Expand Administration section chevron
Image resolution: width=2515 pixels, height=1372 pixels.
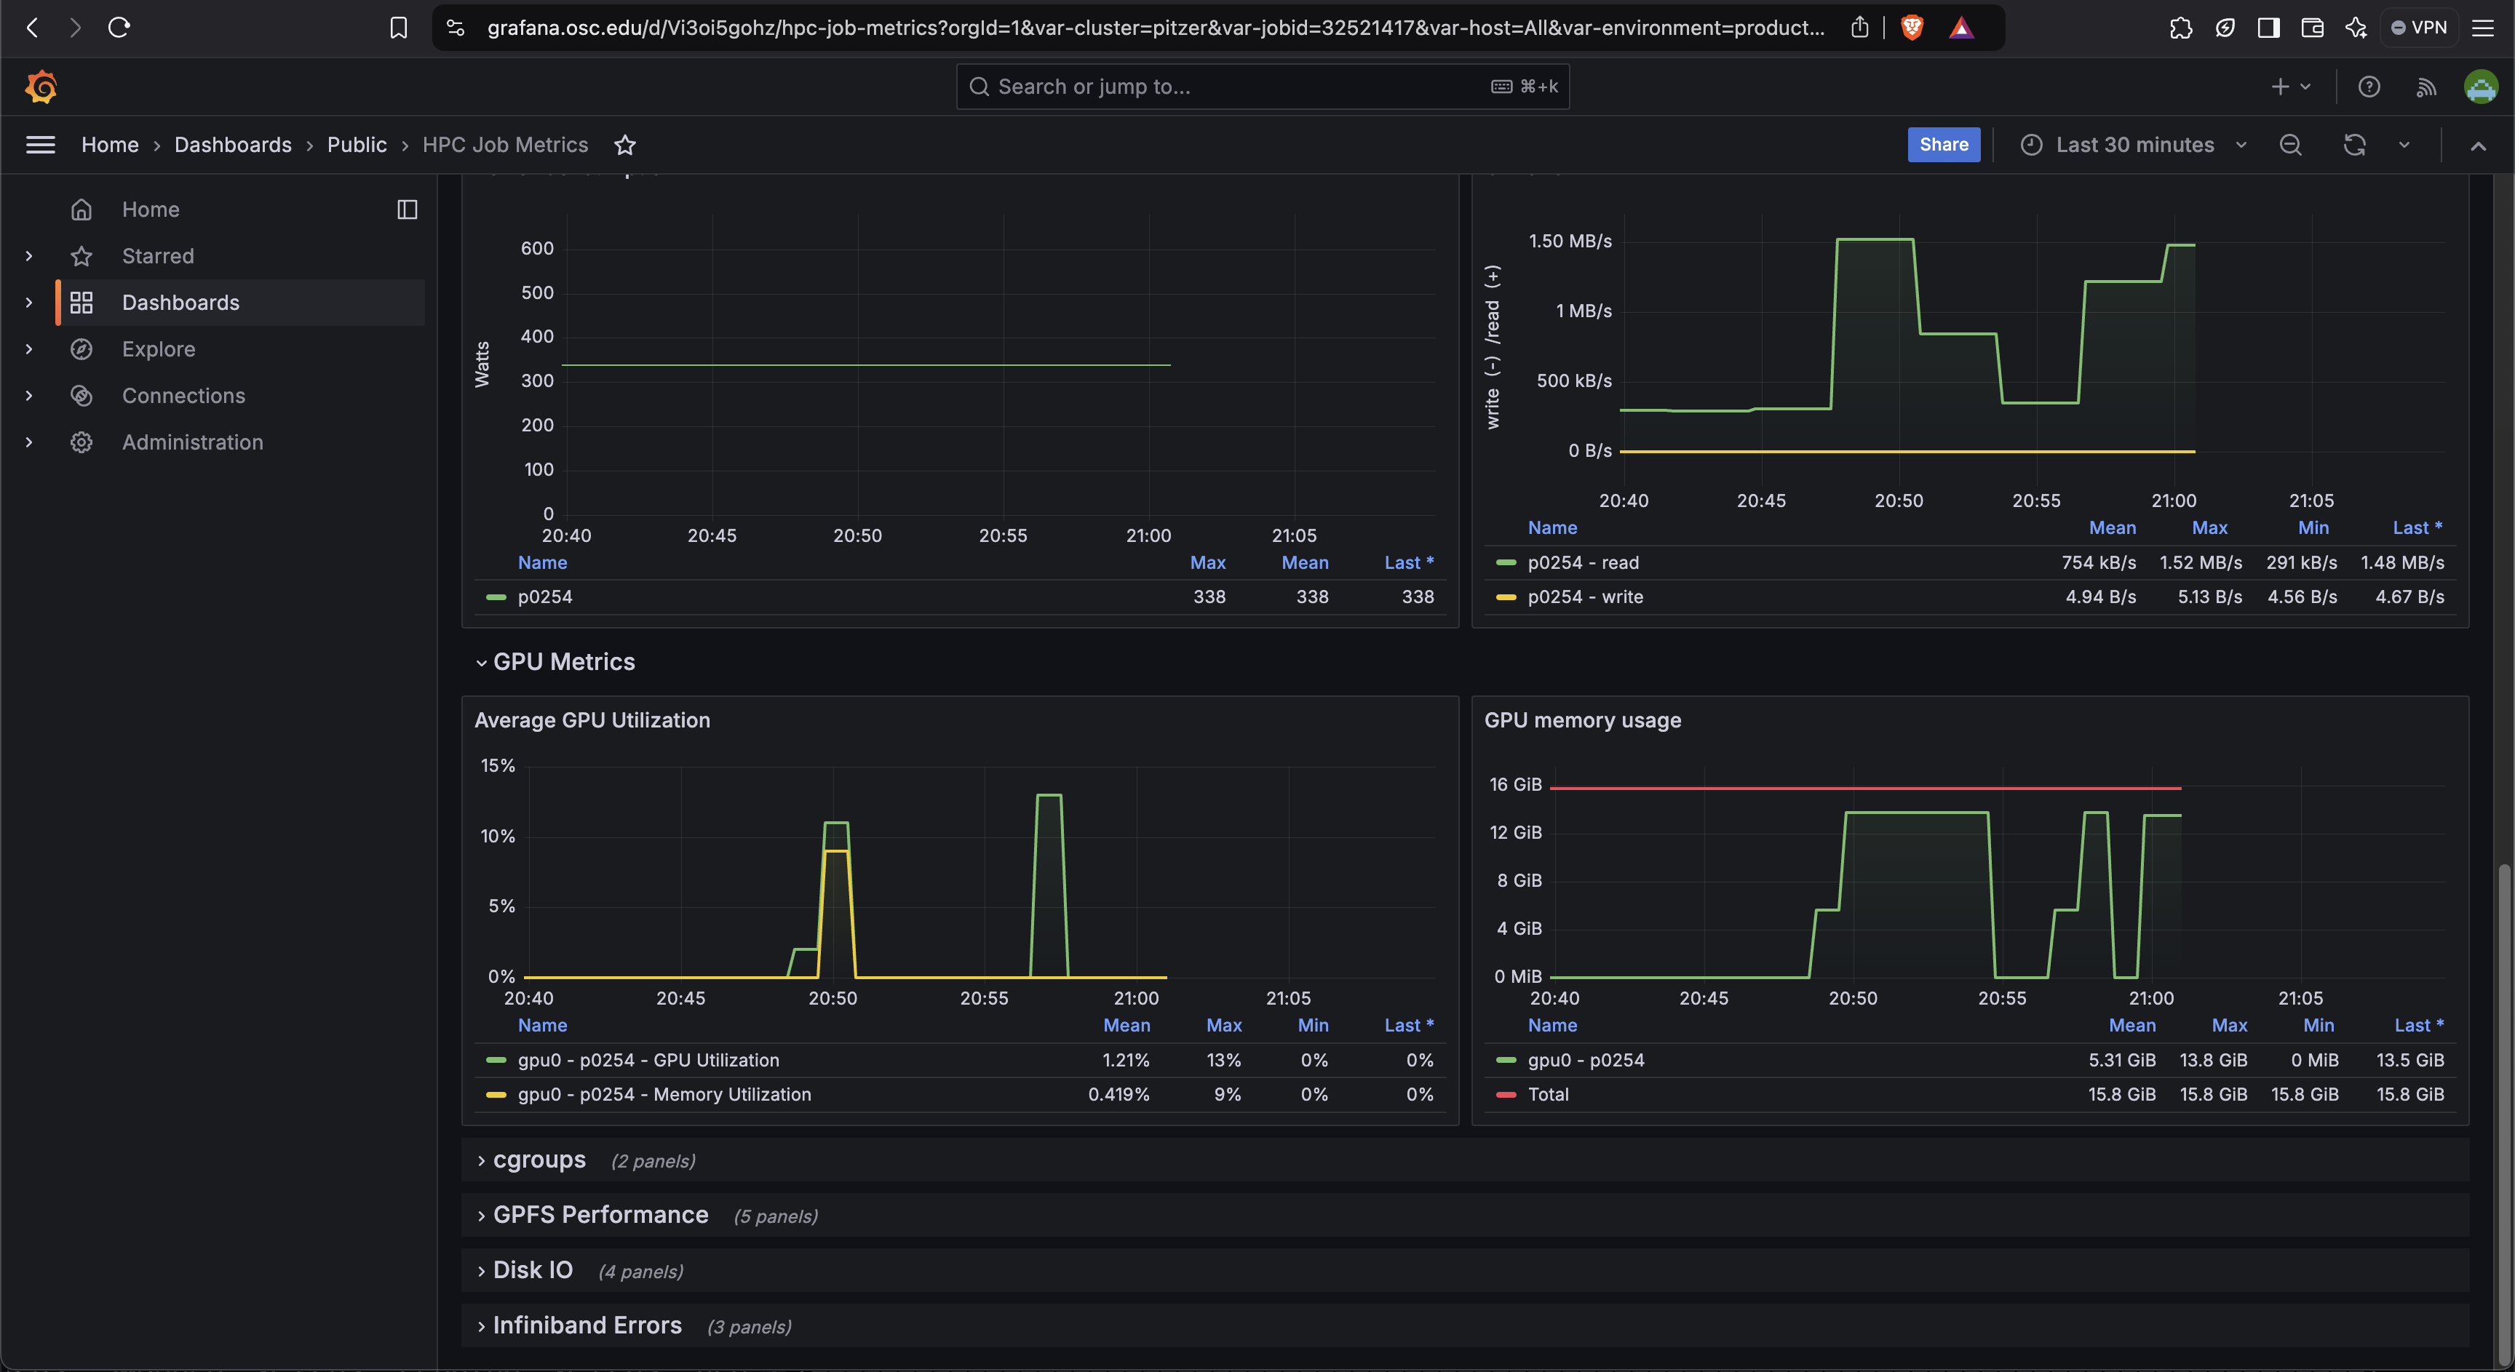(x=29, y=442)
